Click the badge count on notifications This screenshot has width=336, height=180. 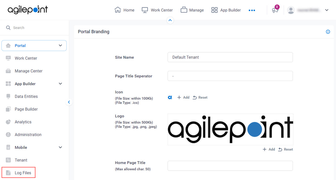coord(277,7)
